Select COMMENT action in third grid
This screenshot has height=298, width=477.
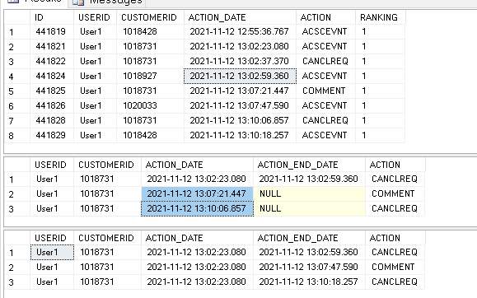pyautogui.click(x=395, y=267)
